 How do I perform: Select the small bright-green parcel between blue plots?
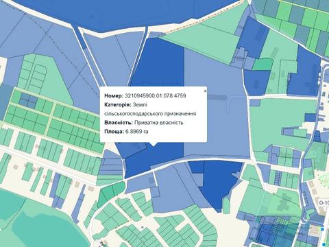point(263,64)
